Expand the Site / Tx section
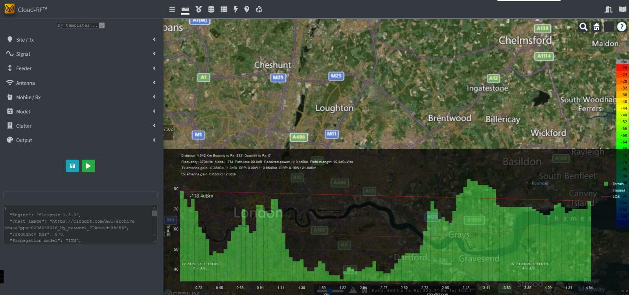 pos(81,40)
